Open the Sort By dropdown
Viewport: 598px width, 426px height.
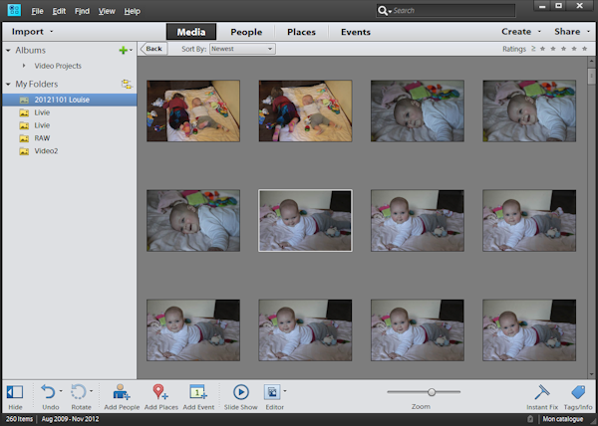pyautogui.click(x=242, y=48)
